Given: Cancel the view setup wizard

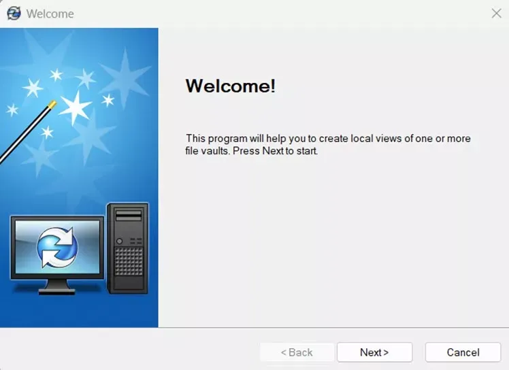Looking at the screenshot, I should 463,352.
